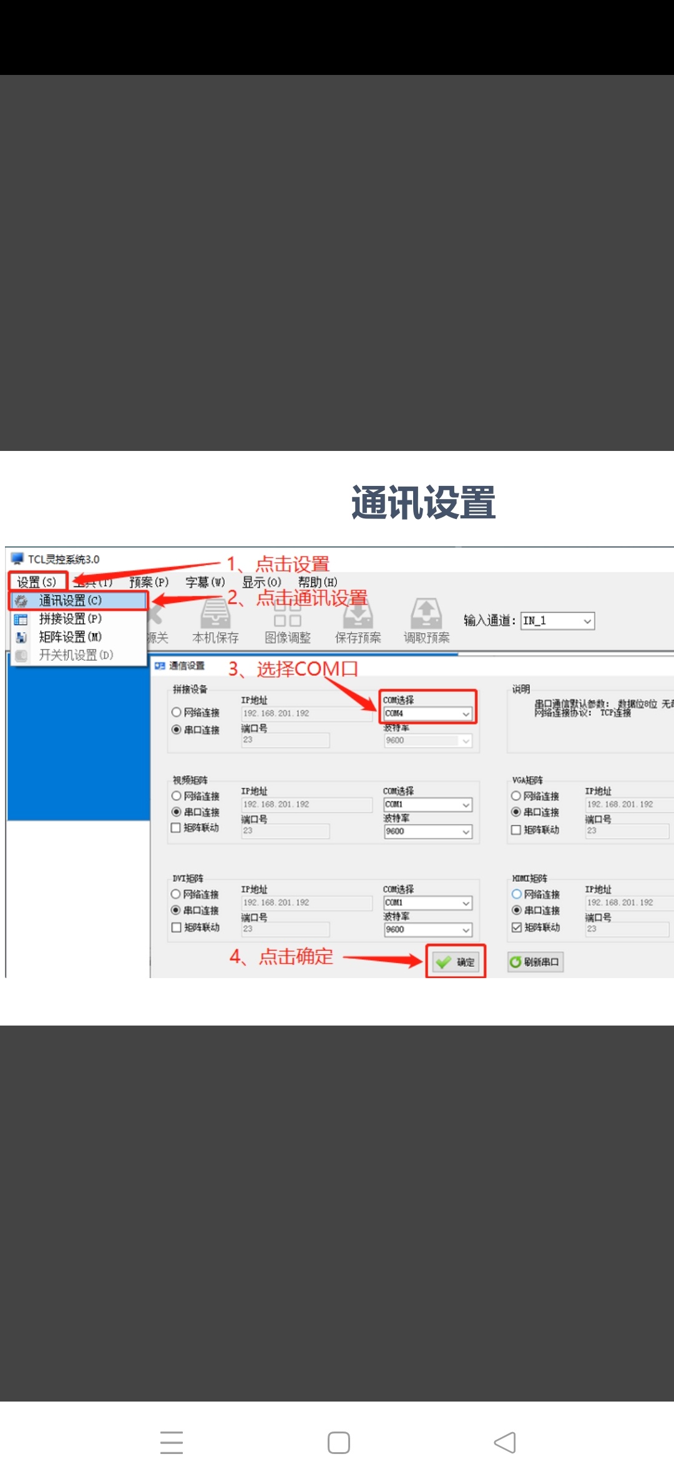Click the 刷新串口 button
This screenshot has width=674, height=1484.
[x=535, y=962]
